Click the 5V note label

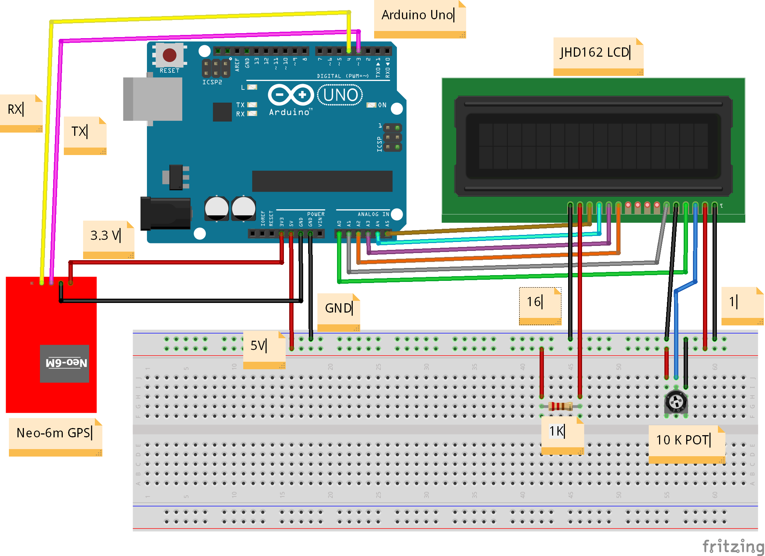[264, 350]
